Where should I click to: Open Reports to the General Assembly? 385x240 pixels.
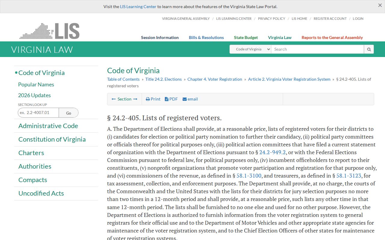pyautogui.click(x=332, y=37)
